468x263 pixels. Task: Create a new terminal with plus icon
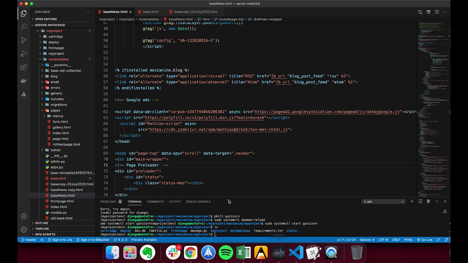tap(412, 201)
